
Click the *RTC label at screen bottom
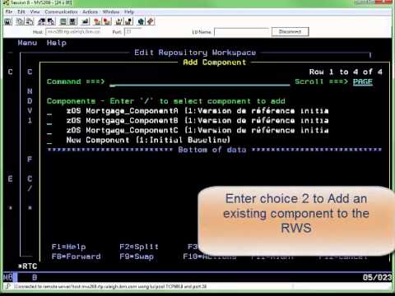[27, 266]
